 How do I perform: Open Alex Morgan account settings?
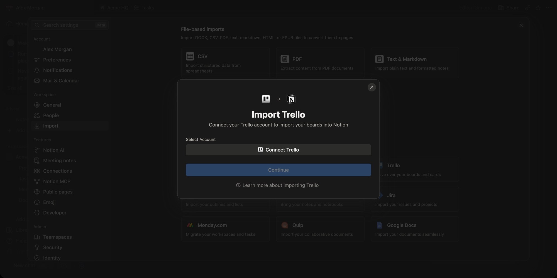click(70, 49)
